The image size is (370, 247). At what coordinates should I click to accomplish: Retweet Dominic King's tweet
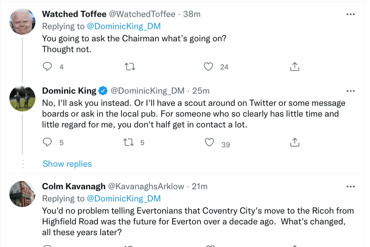coord(129,142)
